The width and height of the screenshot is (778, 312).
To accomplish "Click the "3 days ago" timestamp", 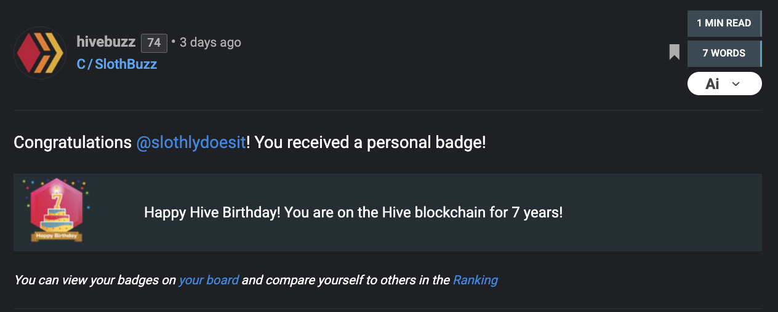I will coord(211,42).
